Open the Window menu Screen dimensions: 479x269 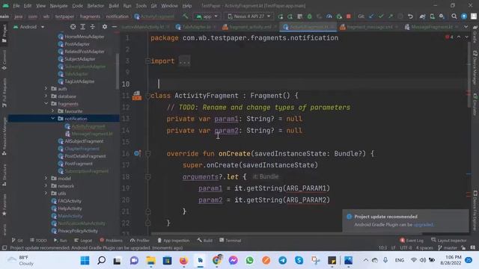170,6
